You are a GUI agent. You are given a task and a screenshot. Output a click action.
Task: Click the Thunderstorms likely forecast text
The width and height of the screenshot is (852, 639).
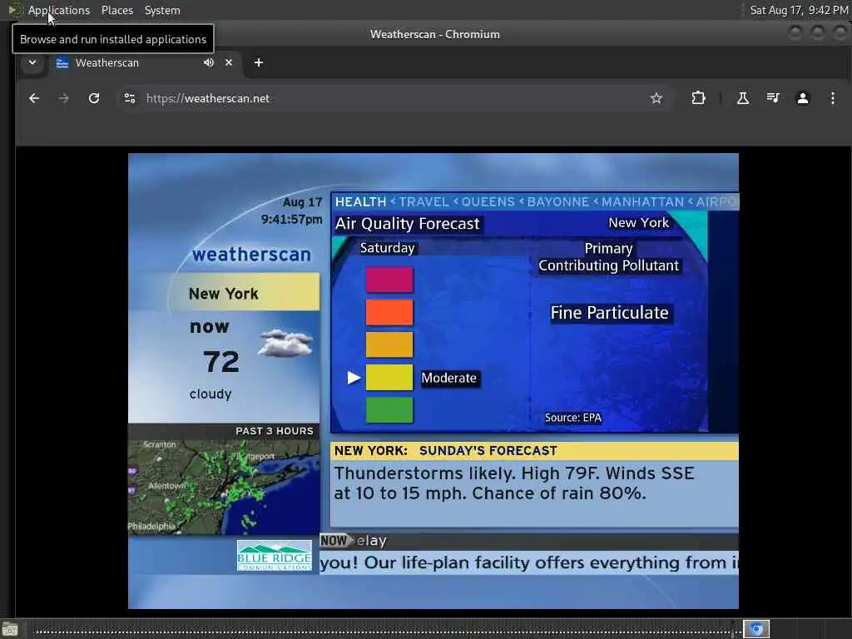513,483
